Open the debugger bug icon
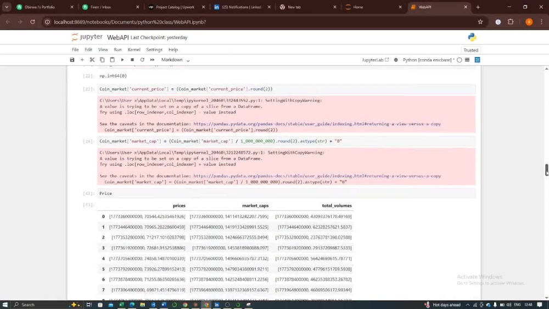The height and width of the screenshot is (309, 549). [x=396, y=60]
